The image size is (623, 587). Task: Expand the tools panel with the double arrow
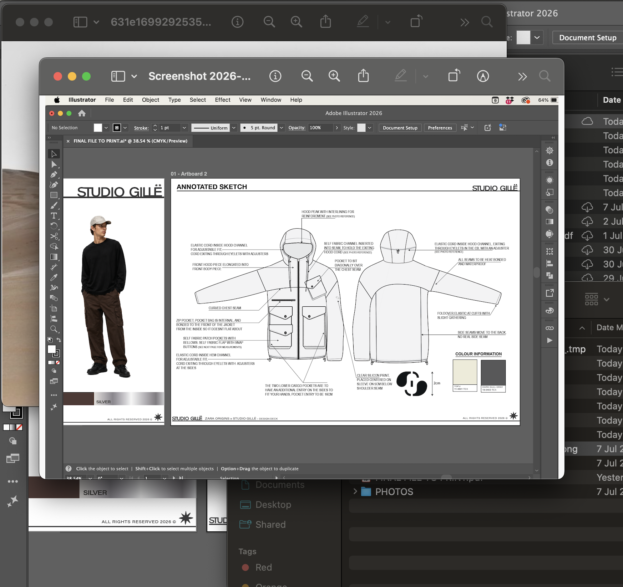point(49,138)
